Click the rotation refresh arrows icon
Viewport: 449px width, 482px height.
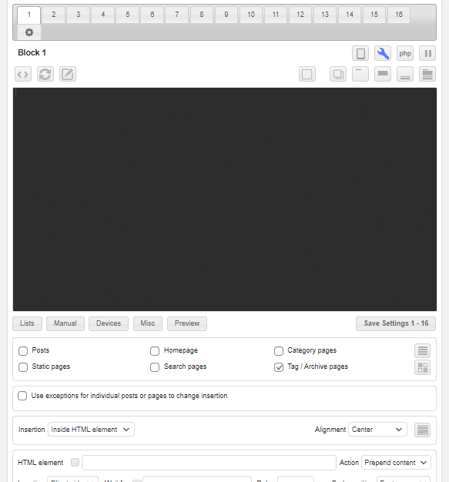45,74
